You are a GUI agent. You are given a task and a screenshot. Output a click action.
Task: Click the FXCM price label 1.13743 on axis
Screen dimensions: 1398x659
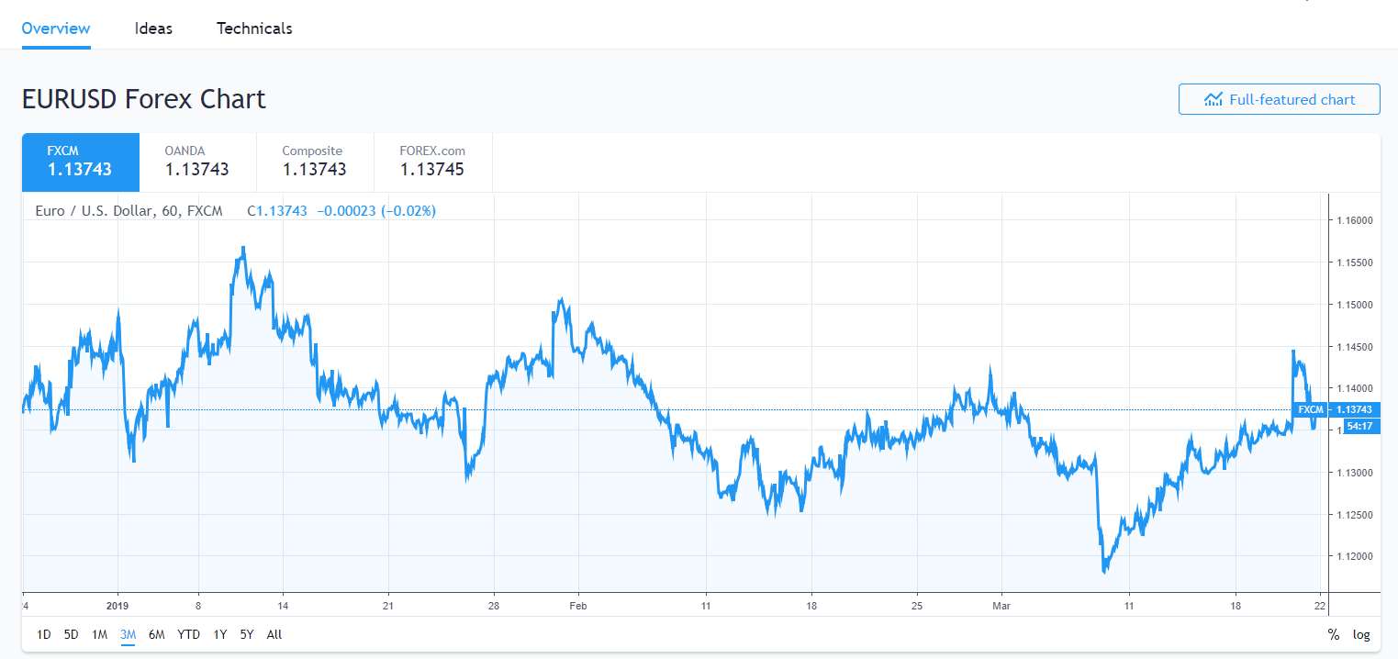[x=1353, y=409]
